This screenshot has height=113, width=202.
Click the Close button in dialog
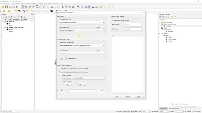point(139,96)
